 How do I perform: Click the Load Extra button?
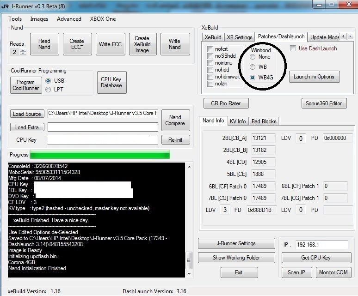click(x=27, y=127)
